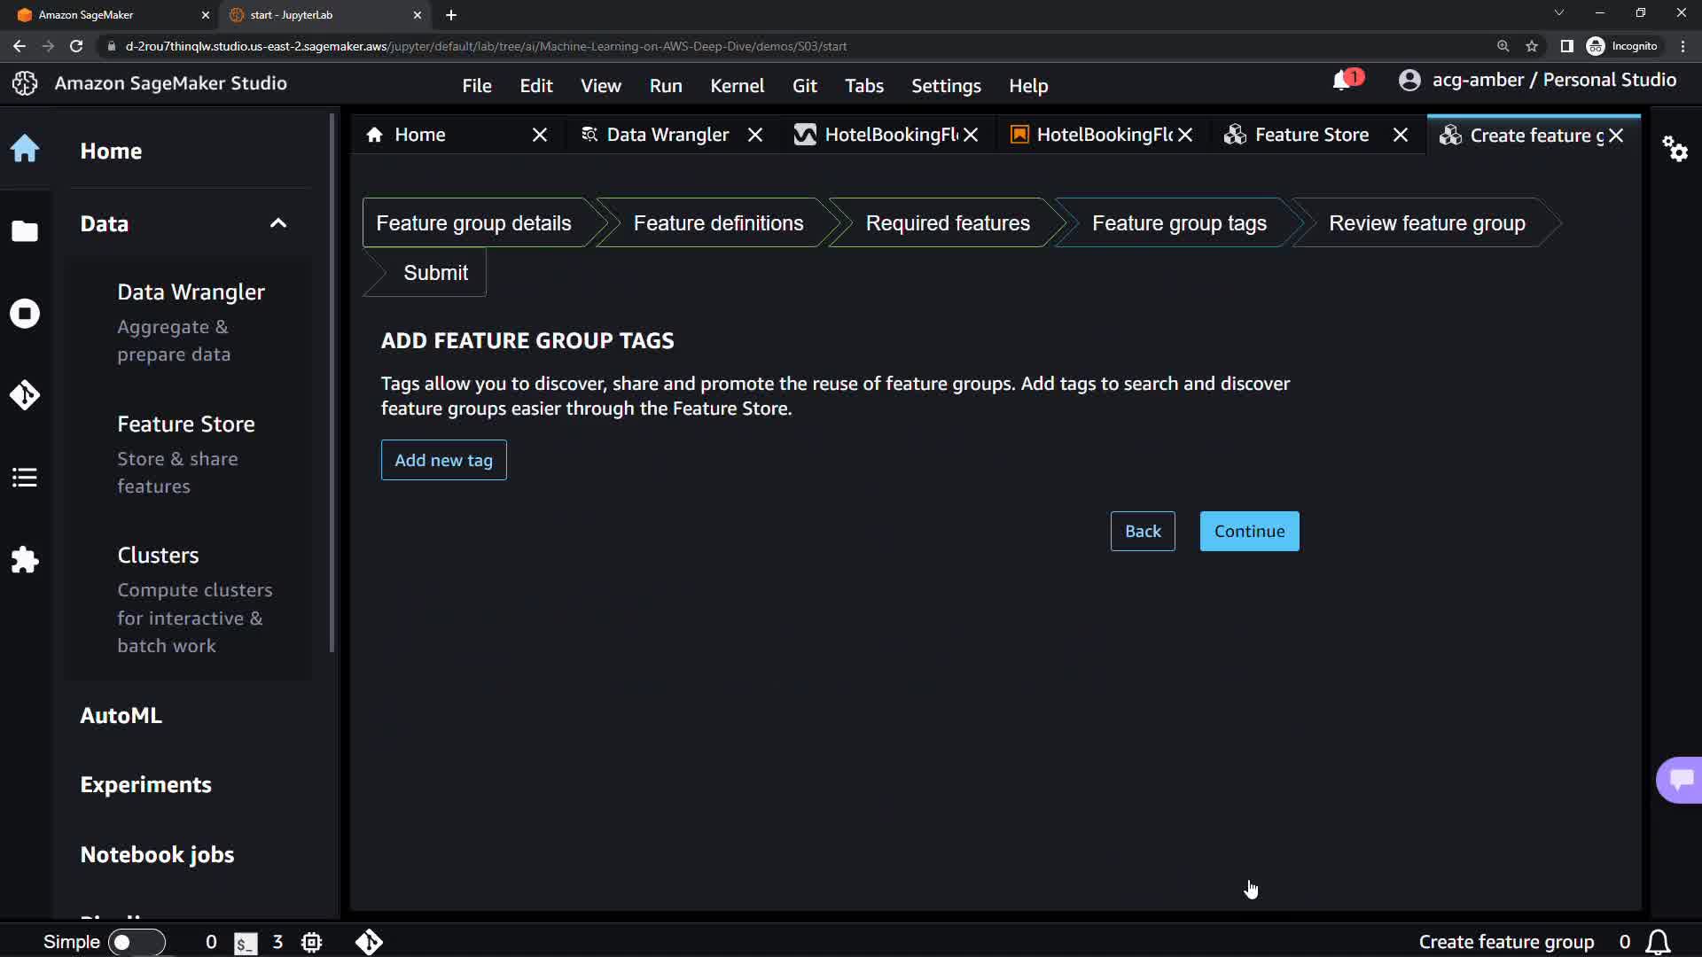Open the Extensions puzzle piece icon
The height and width of the screenshot is (957, 1702).
[x=25, y=560]
